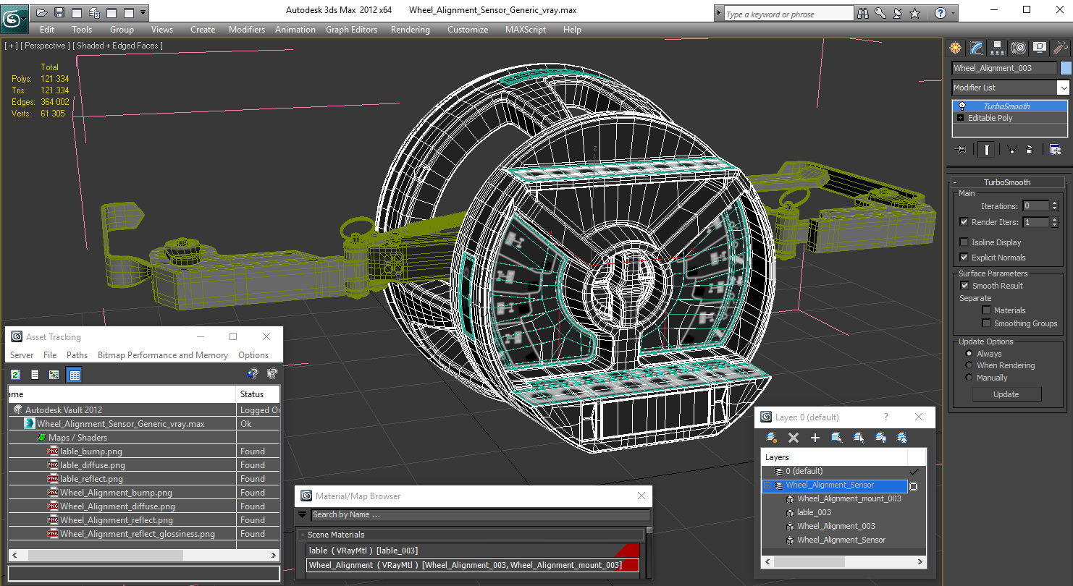Click Refresh icon in Asset Tracking
1073x586 pixels.
15,374
